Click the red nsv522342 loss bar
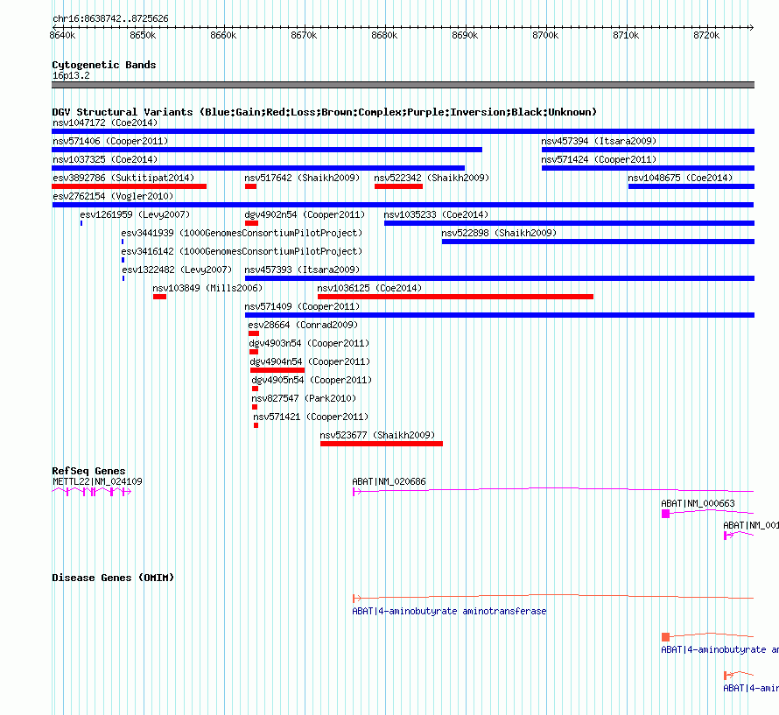 398,186
